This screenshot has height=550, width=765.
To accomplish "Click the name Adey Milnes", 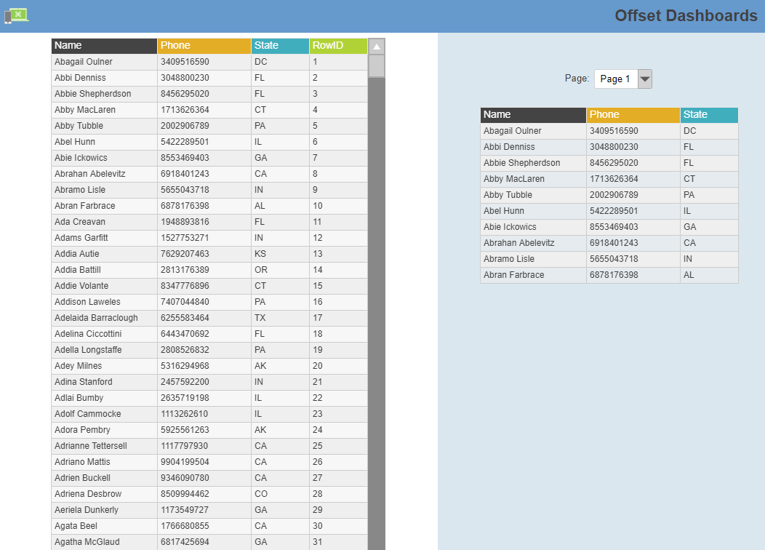I will pyautogui.click(x=78, y=366).
